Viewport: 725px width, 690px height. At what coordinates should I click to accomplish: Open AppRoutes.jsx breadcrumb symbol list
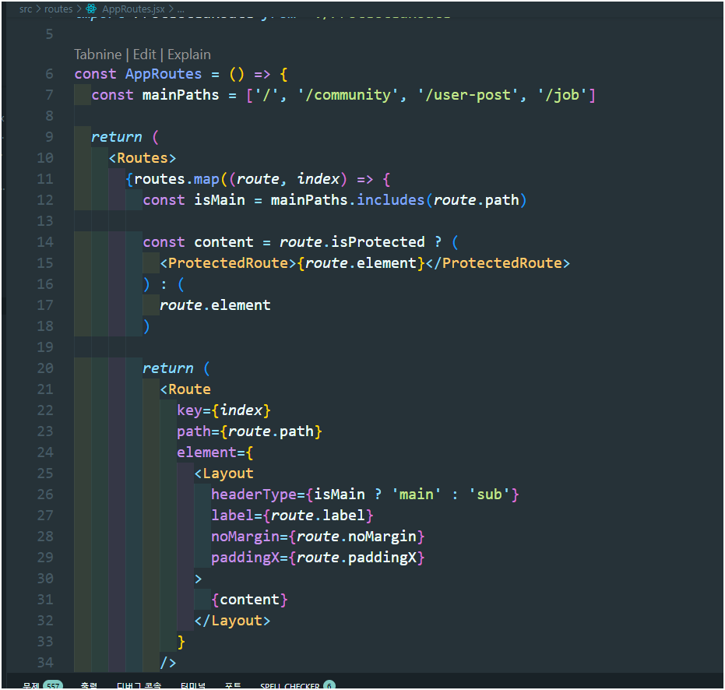(x=133, y=9)
